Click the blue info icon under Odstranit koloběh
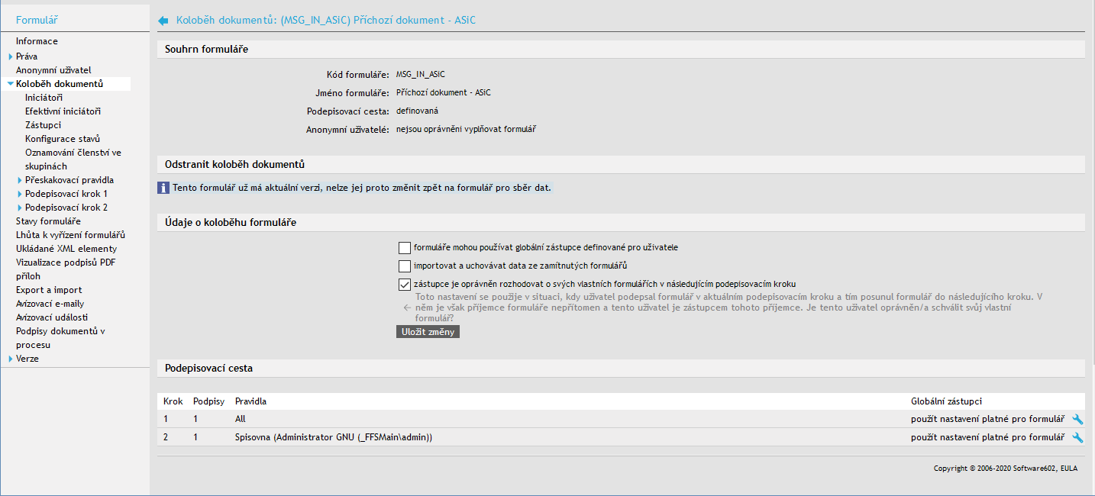Screen dimensions: 1095x496 163,188
